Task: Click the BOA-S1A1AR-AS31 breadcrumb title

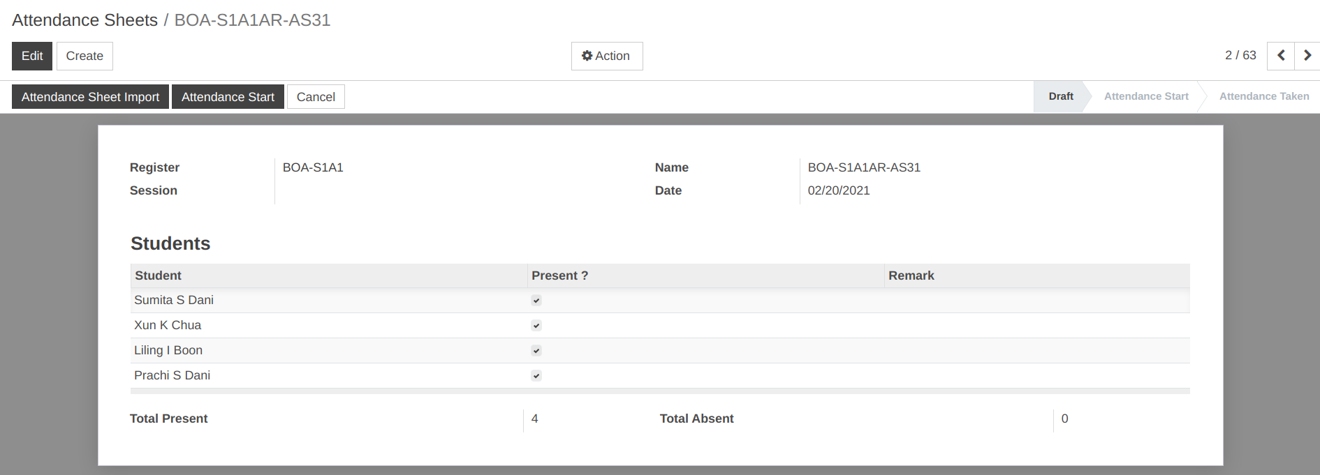Action: 252,20
